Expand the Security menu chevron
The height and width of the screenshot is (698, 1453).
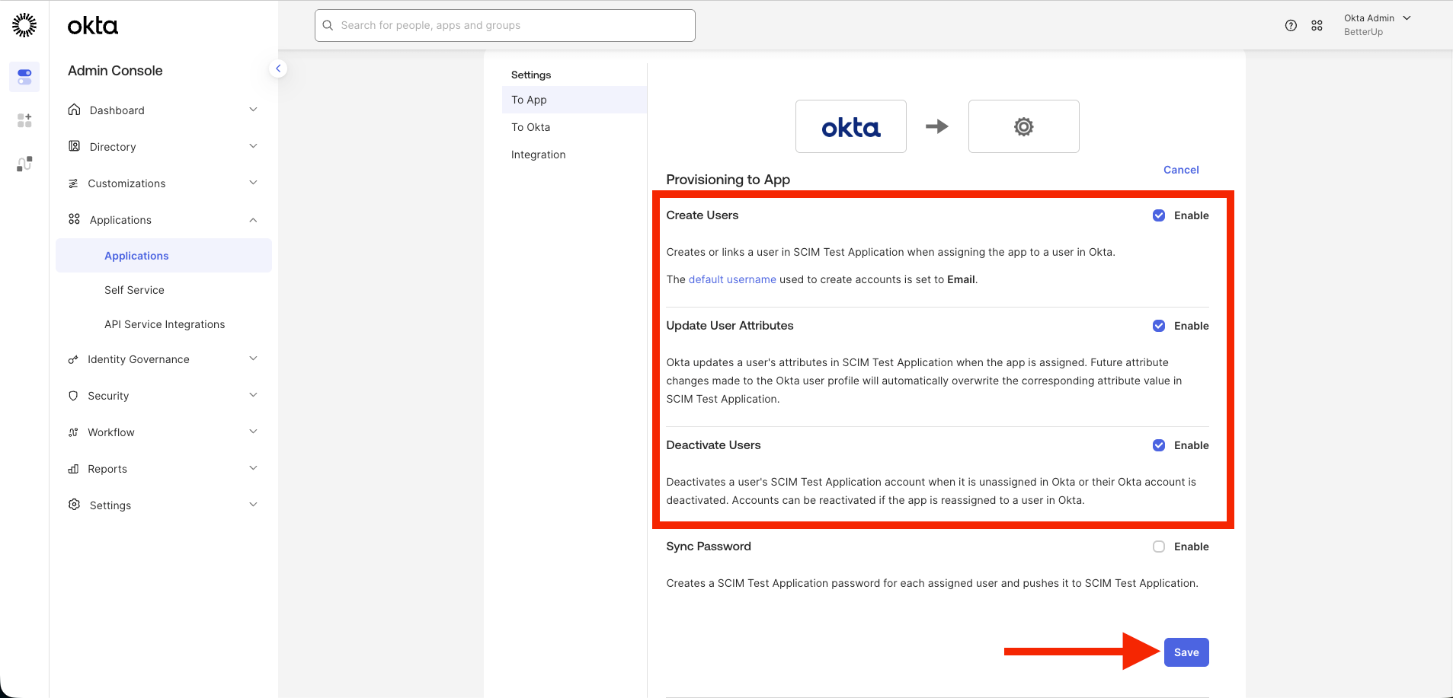[x=253, y=395]
